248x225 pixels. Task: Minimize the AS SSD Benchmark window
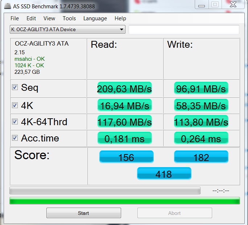(202, 5)
